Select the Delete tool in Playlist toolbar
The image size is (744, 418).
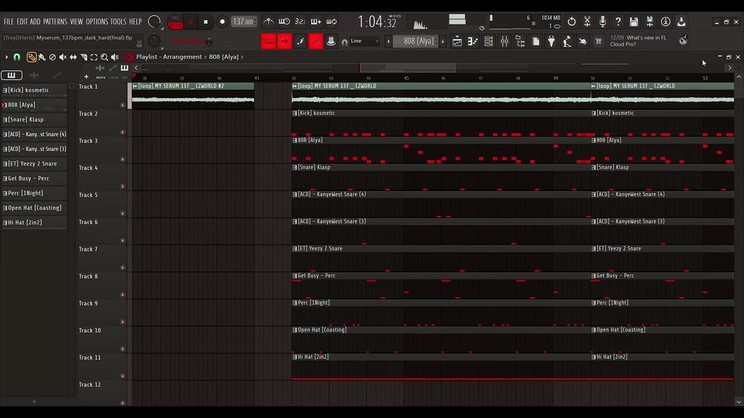[x=52, y=57]
